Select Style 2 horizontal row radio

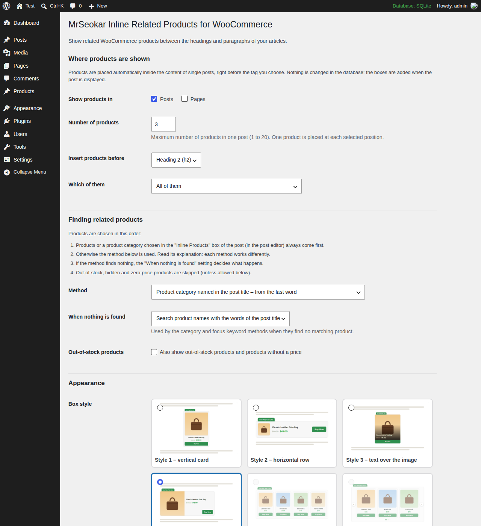[x=256, y=408]
